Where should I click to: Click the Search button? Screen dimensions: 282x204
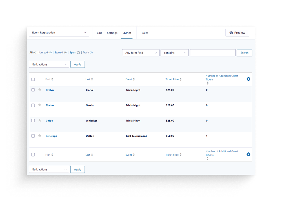pos(244,53)
